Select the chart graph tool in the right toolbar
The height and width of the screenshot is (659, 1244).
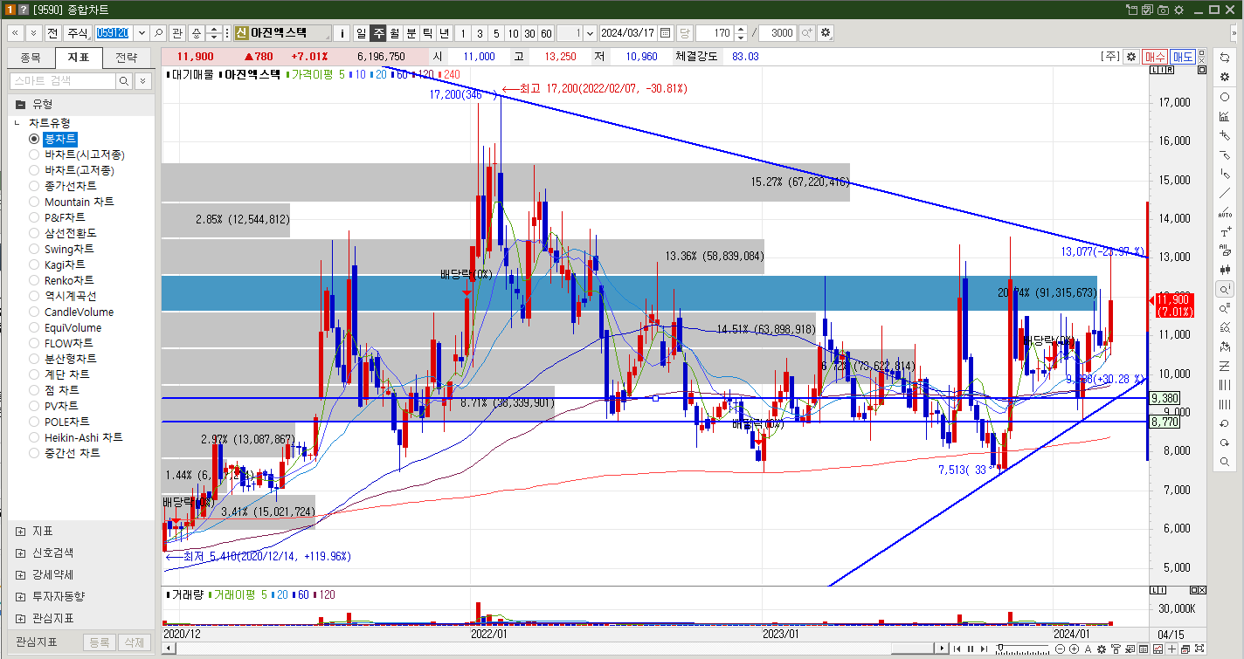coord(1225,116)
